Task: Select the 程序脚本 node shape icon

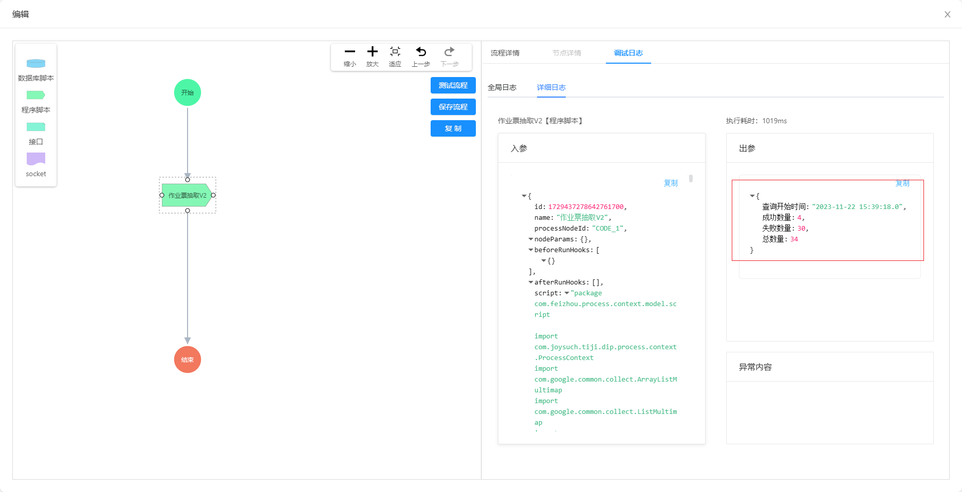Action: (36, 95)
